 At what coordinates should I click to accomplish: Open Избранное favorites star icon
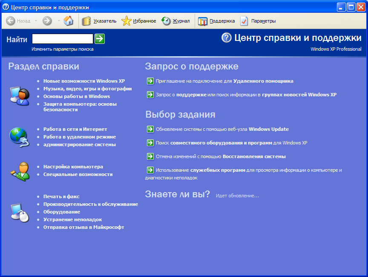coord(126,21)
